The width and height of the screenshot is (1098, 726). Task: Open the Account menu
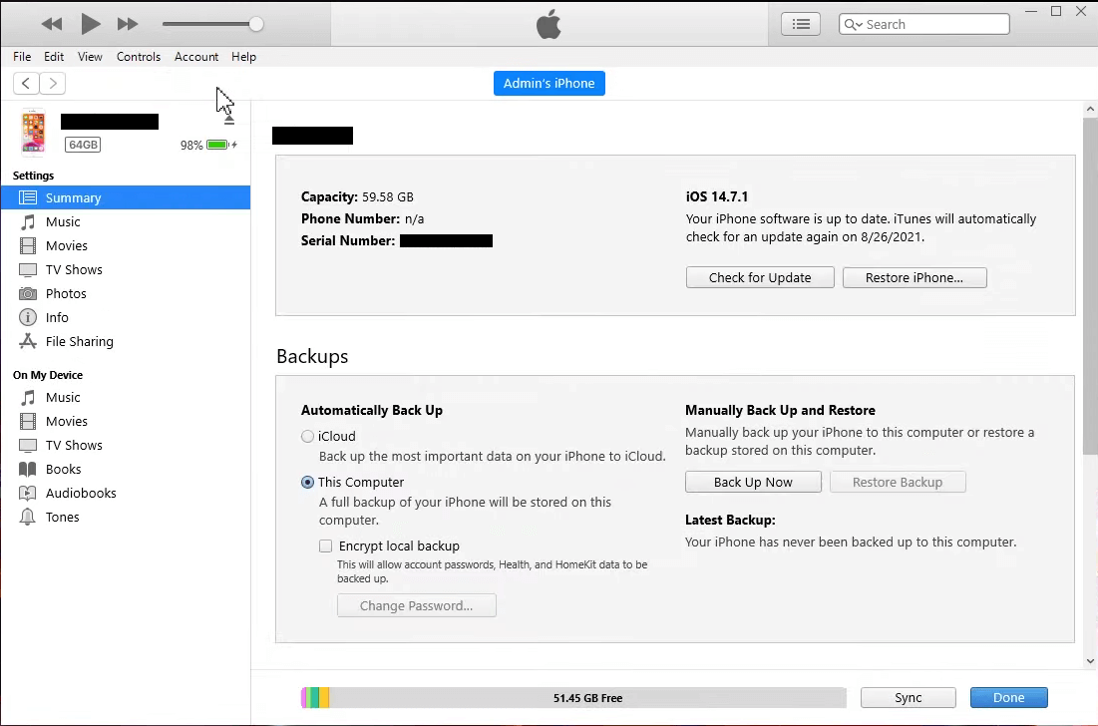click(195, 57)
